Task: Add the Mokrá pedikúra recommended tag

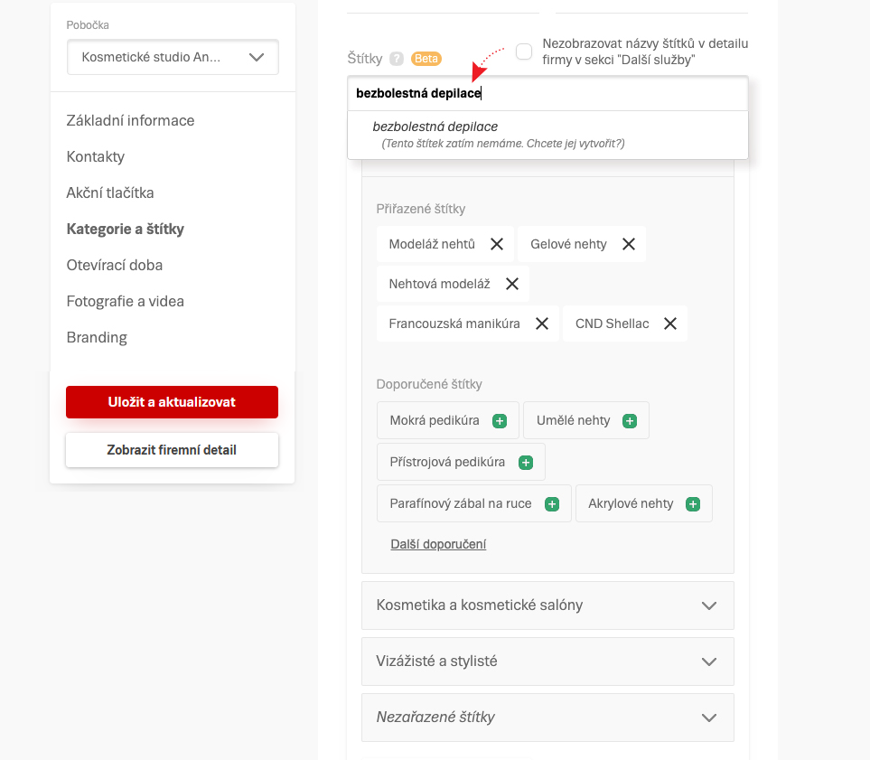Action: pyautogui.click(x=500, y=421)
